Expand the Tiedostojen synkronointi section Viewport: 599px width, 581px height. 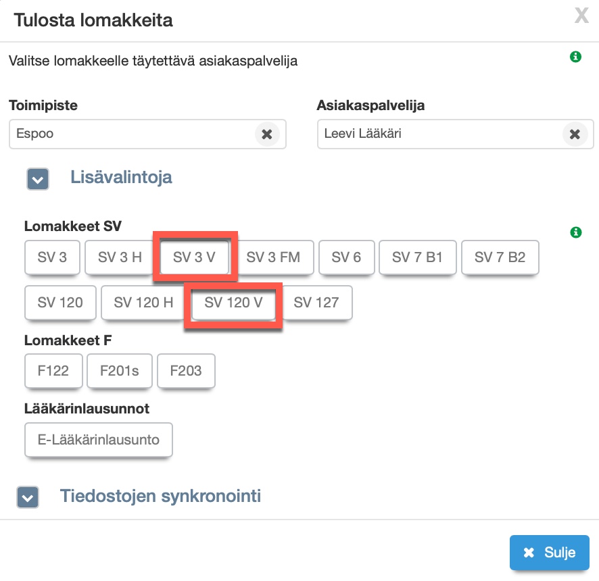(28, 498)
